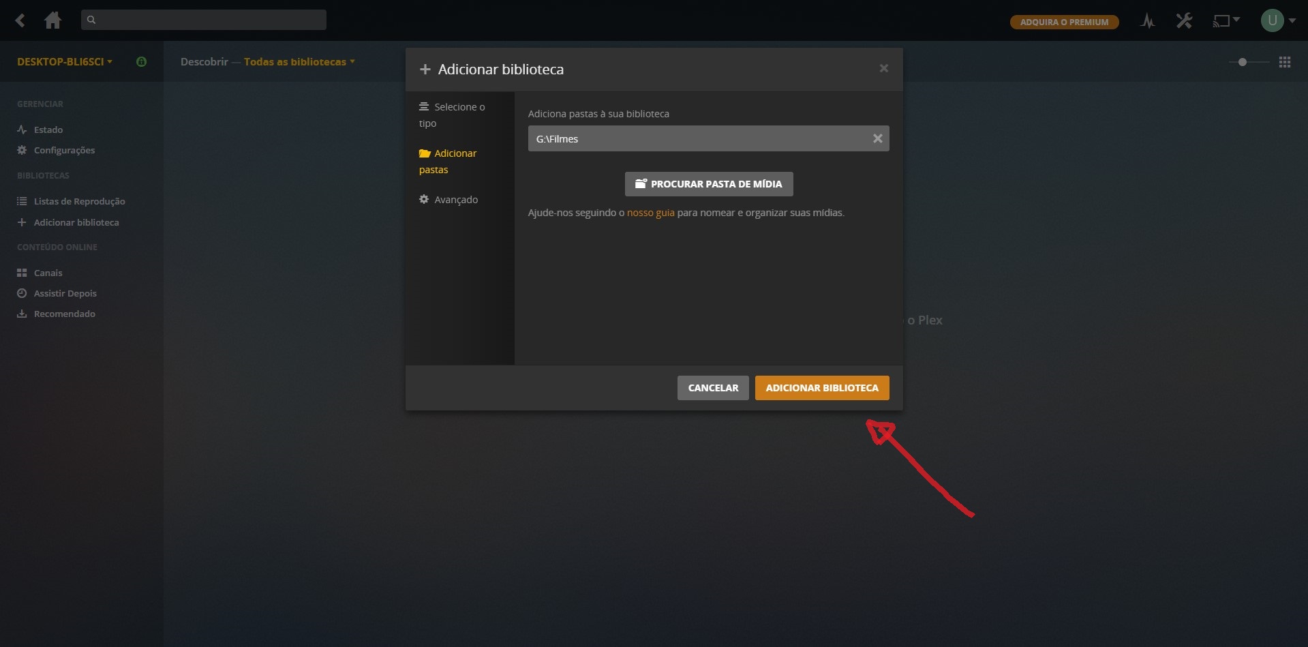Image resolution: width=1308 pixels, height=647 pixels.
Task: Switch to the grid view icon
Action: (x=1285, y=62)
